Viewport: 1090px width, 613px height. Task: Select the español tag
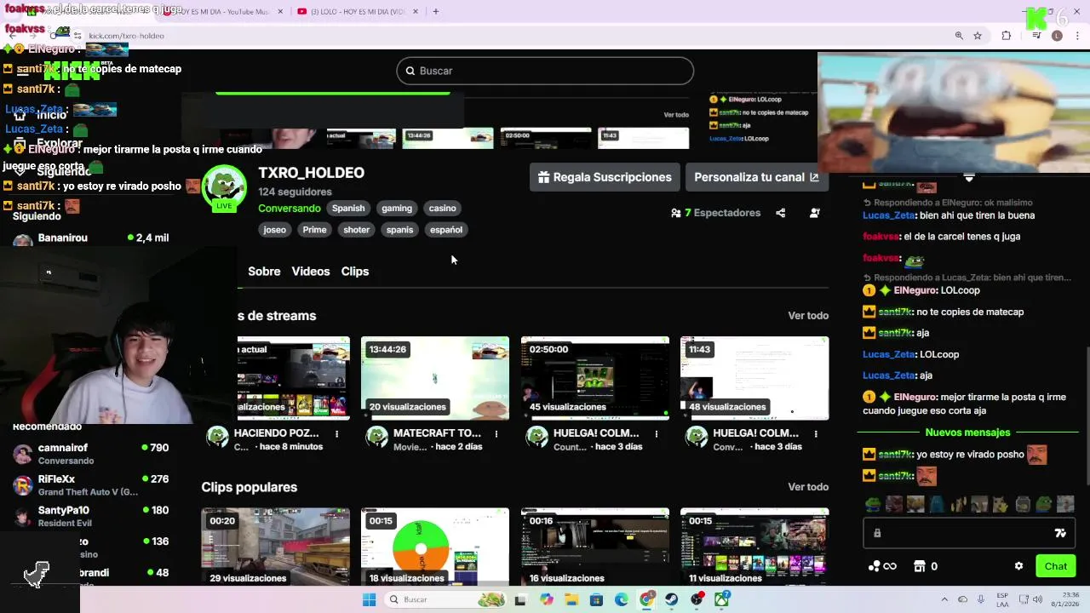(446, 230)
